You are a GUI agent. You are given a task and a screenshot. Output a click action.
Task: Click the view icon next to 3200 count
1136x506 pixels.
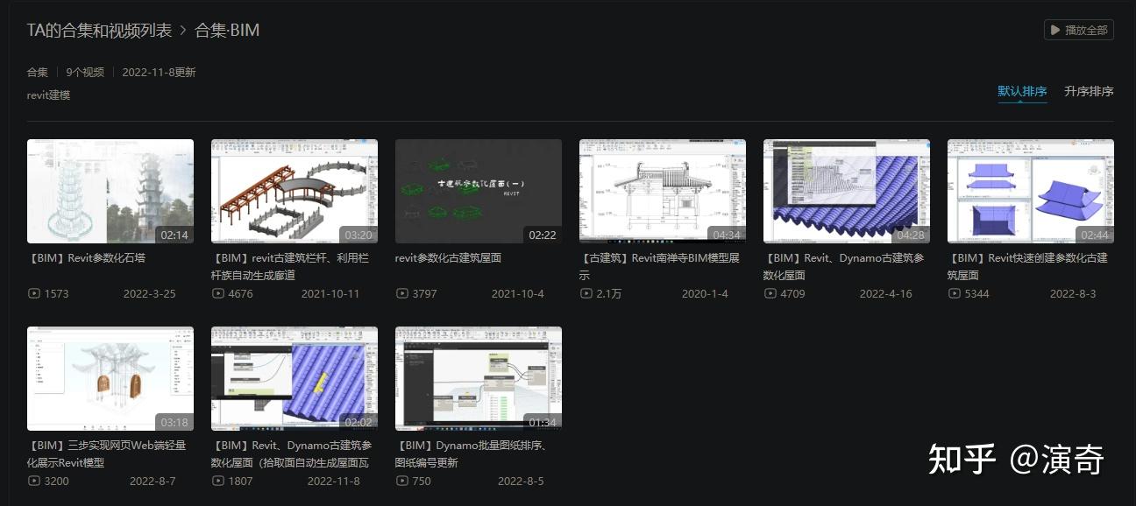click(x=32, y=481)
